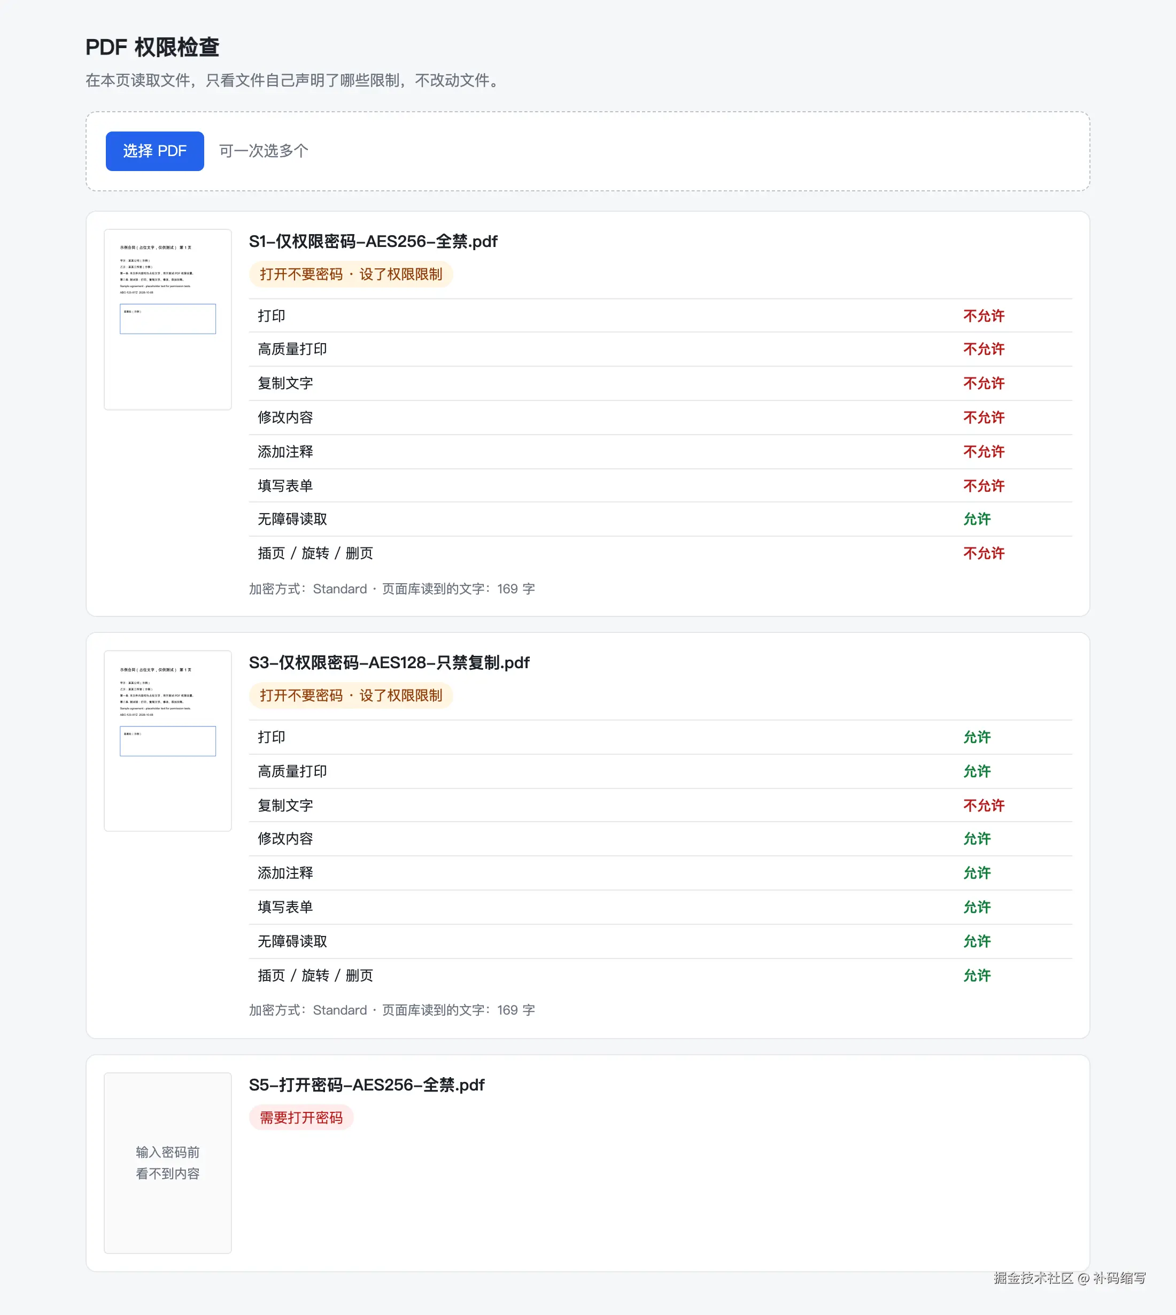Click the S5 locked preview placeholder
This screenshot has height=1315, width=1176.
[x=168, y=1163]
